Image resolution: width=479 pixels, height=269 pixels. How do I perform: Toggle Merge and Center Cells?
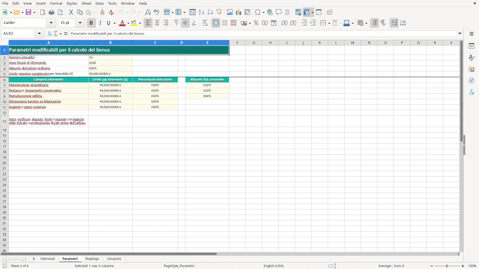(x=216, y=23)
